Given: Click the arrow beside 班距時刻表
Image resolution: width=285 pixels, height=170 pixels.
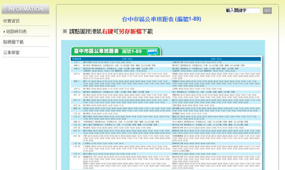Looking at the screenshot, I should pos(4,32).
